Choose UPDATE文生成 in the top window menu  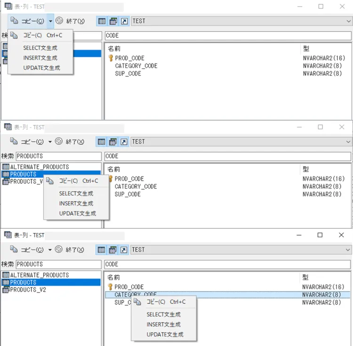[x=41, y=68]
